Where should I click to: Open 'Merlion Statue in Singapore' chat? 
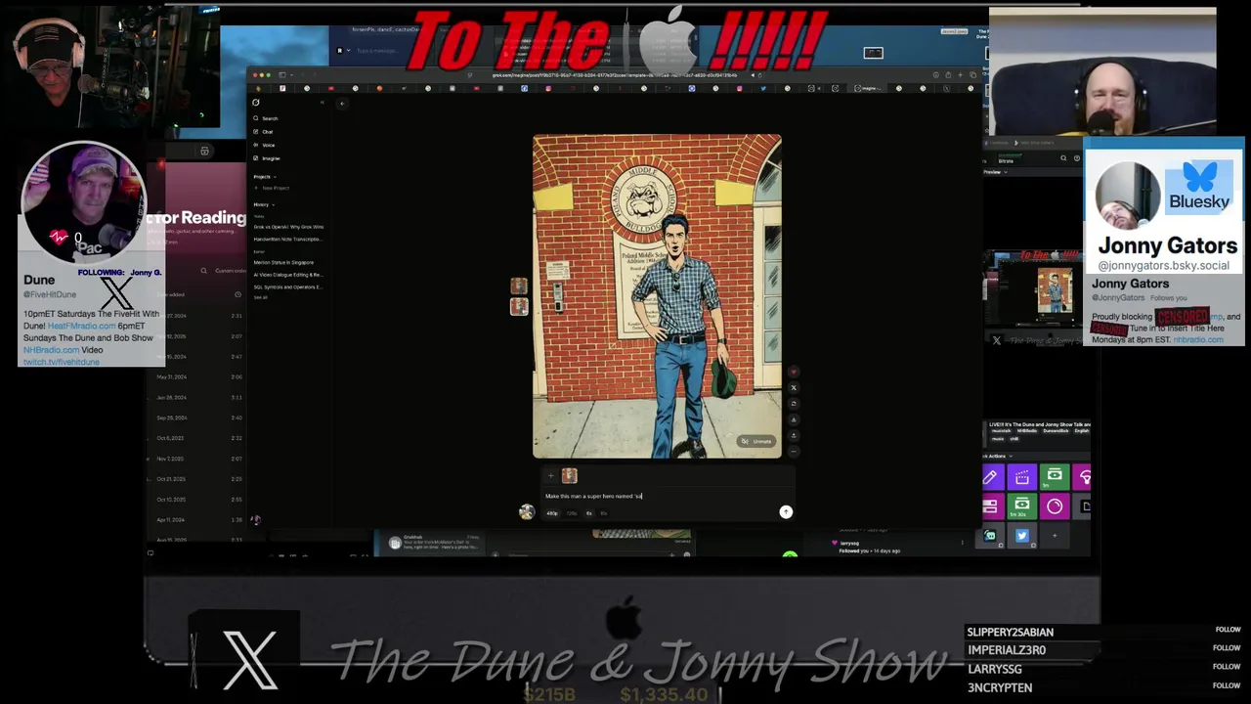pos(283,262)
